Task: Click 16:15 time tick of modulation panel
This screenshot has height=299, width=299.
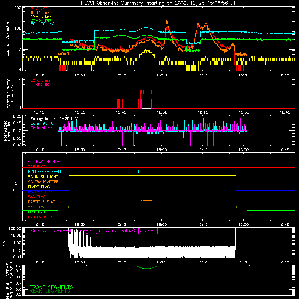Action: 203,150
